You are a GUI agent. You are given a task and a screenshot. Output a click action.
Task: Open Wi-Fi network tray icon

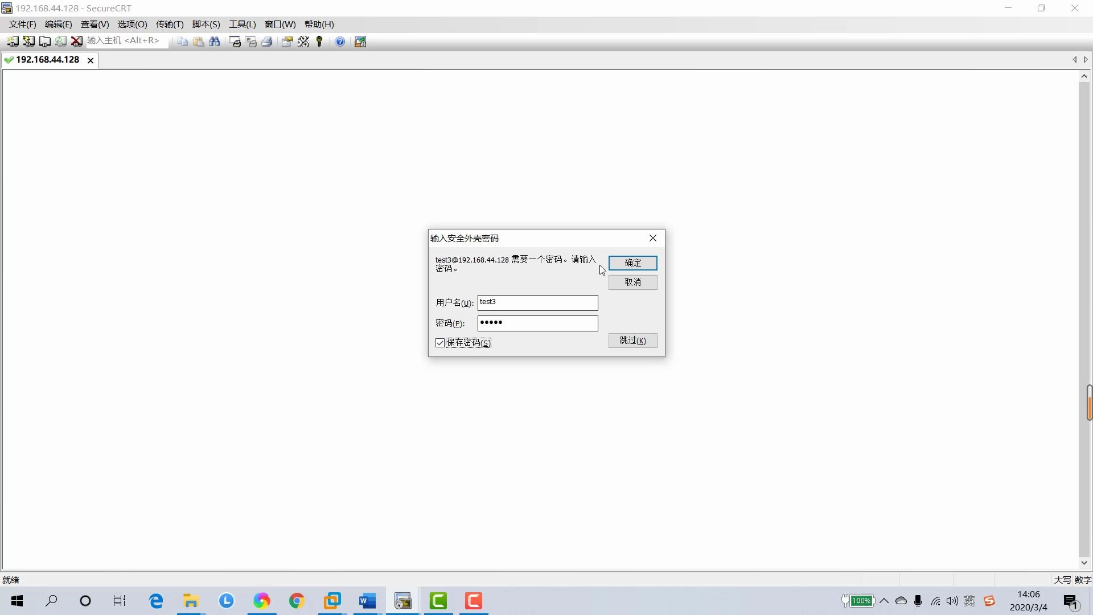pos(935,601)
